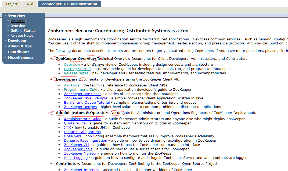The image size is (288, 171).
Task: Click the Admin & Ops label in the sidebar
Action: tap(20, 46)
